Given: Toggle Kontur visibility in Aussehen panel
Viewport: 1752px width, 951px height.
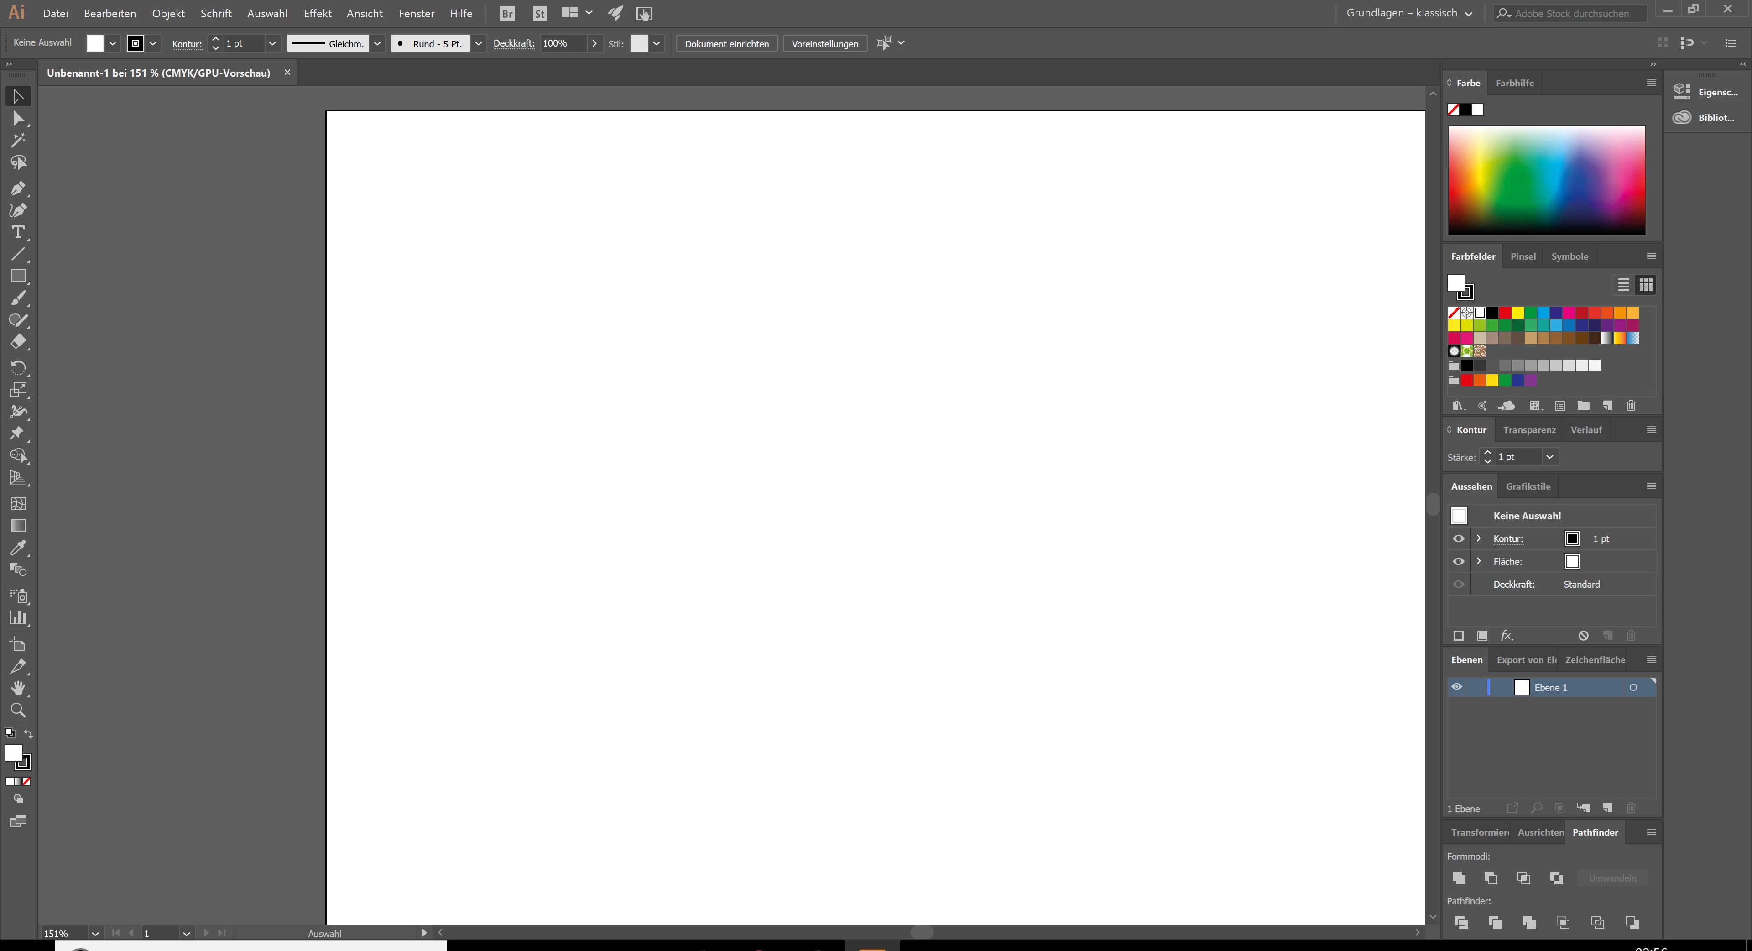Looking at the screenshot, I should 1458,539.
